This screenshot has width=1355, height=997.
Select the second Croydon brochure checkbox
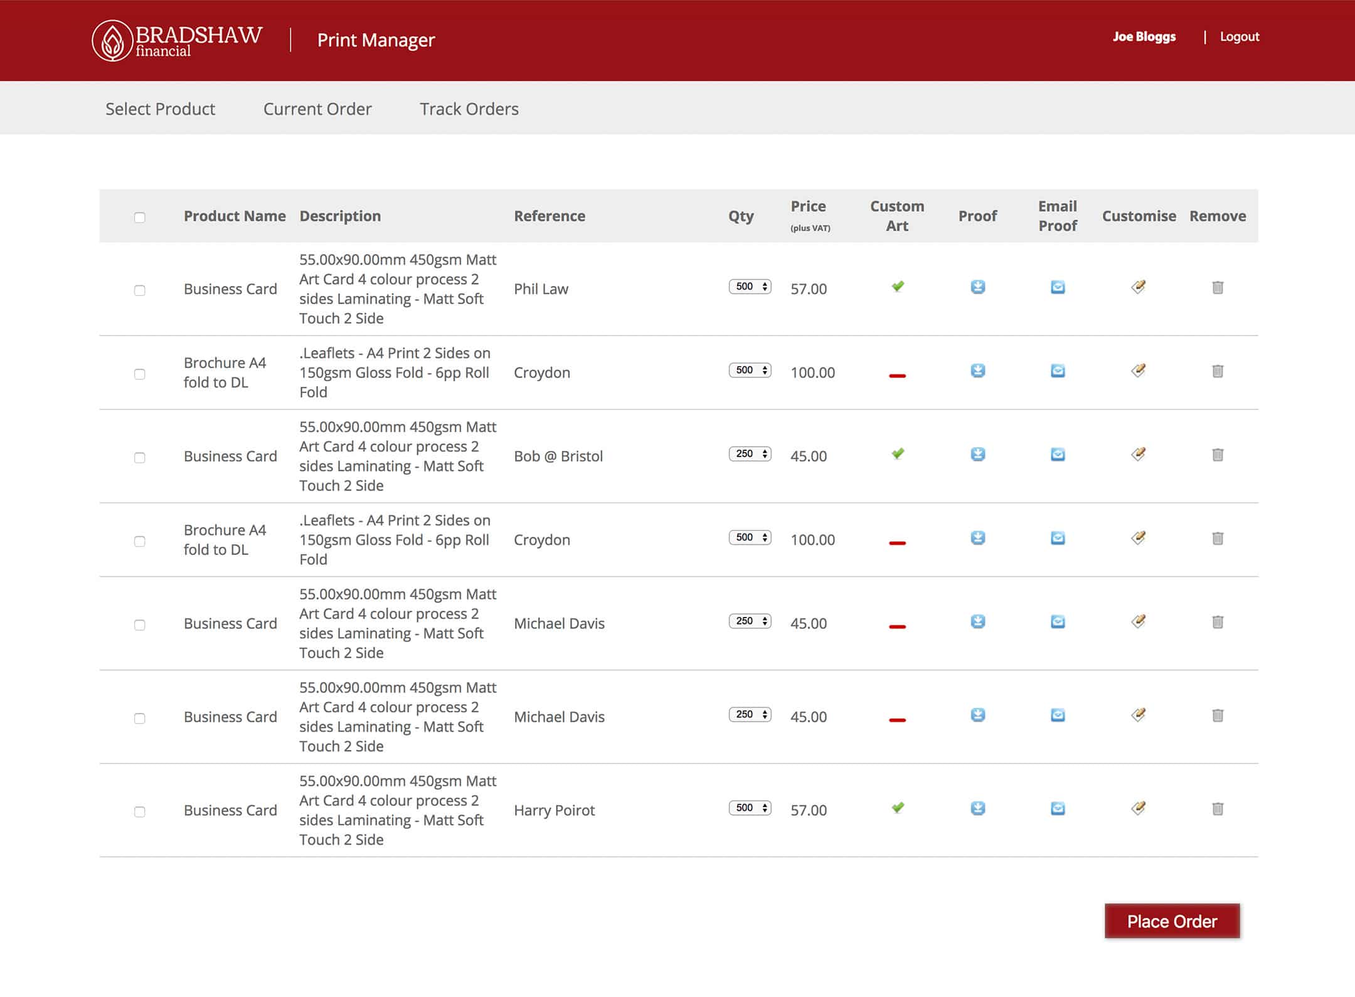tap(139, 541)
